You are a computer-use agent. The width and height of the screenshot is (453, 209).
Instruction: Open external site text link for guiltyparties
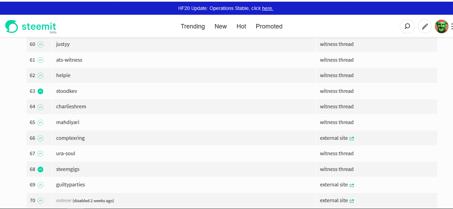coord(334,185)
